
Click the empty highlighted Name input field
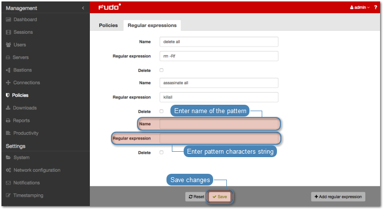219,124
